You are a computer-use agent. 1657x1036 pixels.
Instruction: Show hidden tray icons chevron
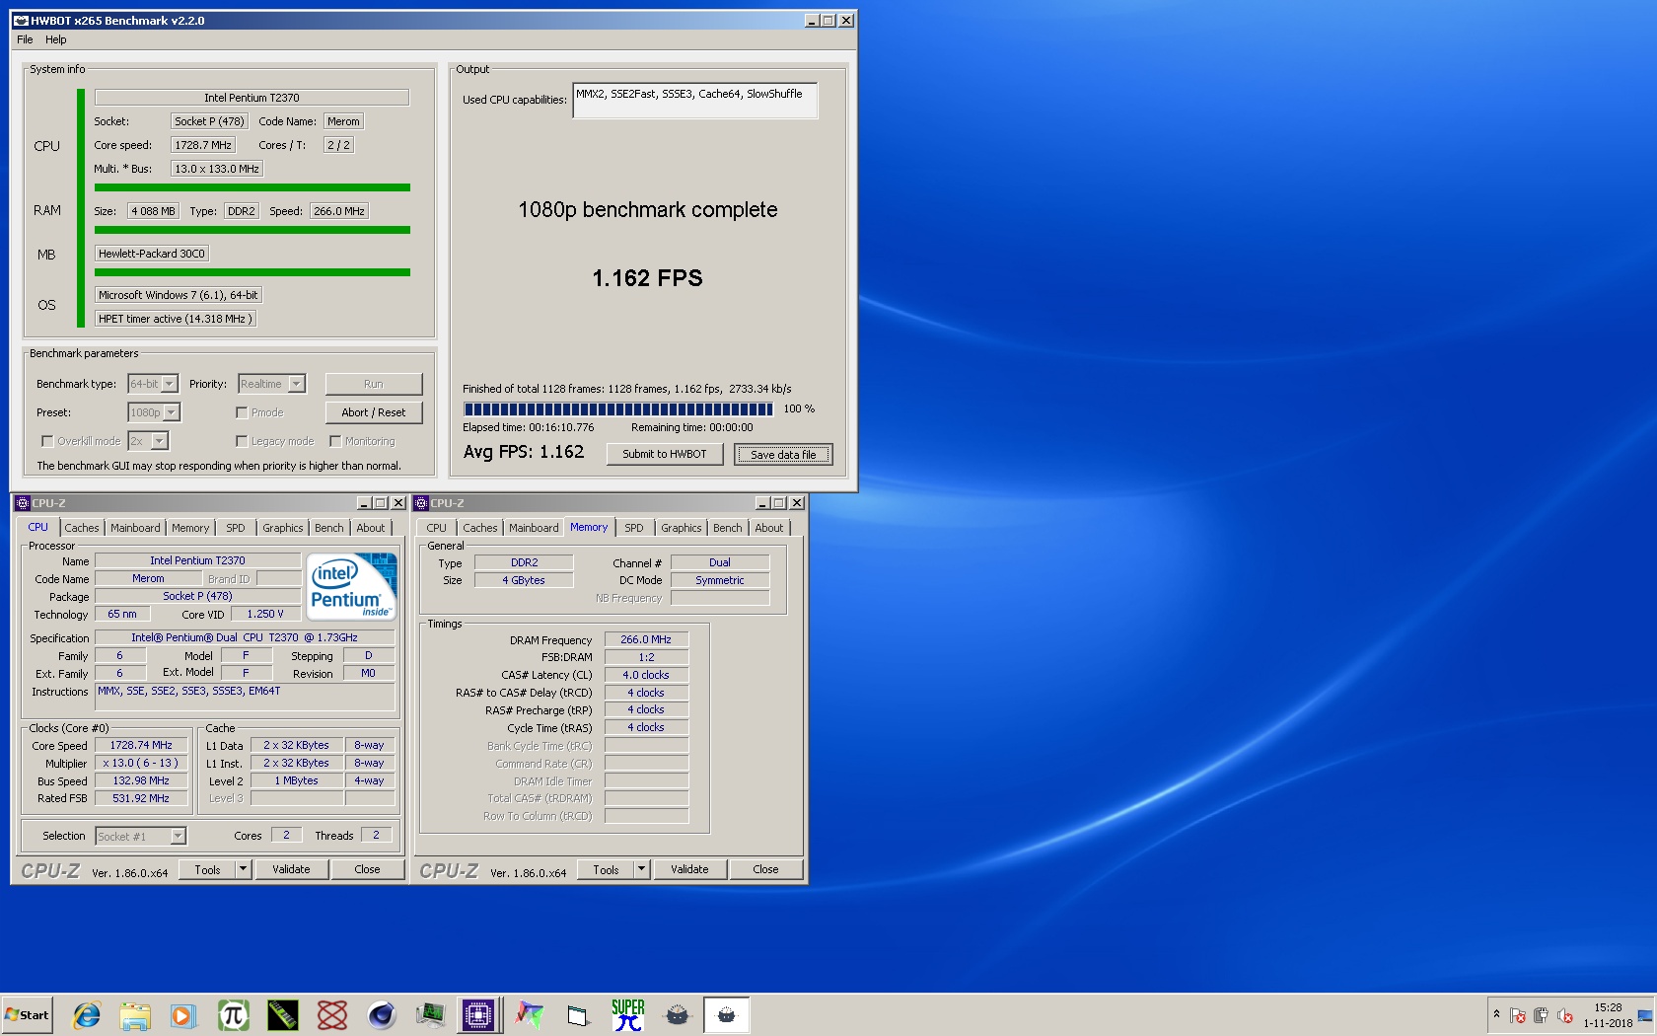(1496, 1014)
